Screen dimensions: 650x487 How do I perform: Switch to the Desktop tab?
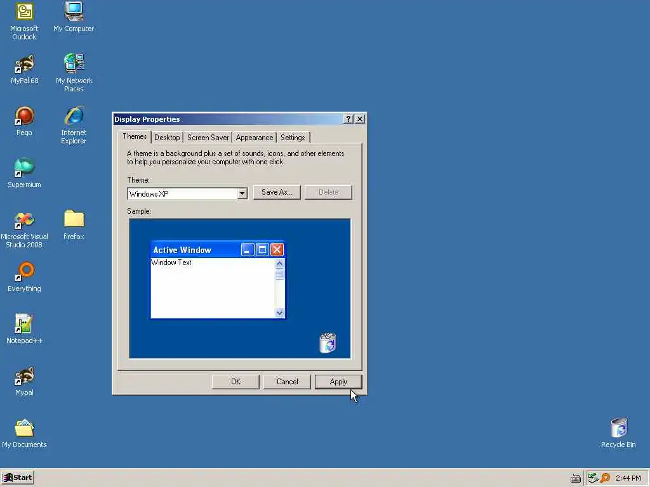(x=167, y=138)
